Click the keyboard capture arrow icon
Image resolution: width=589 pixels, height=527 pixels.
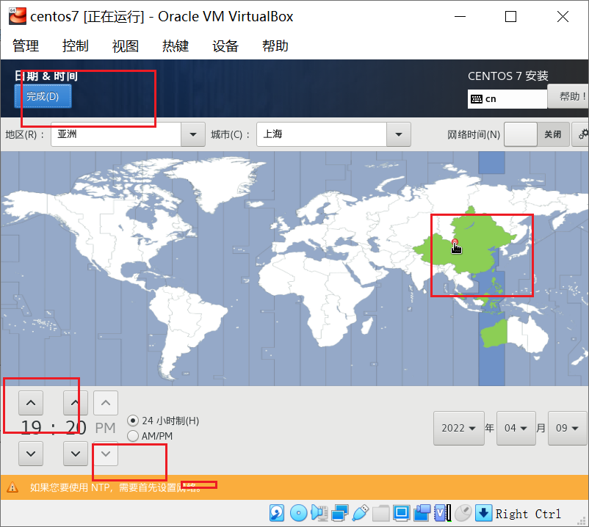tap(483, 513)
